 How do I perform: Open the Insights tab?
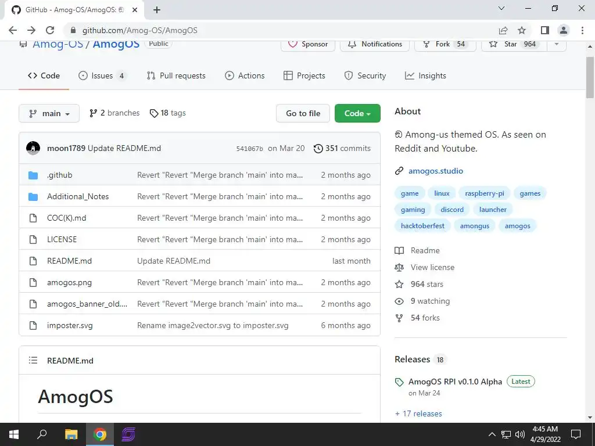pyautogui.click(x=425, y=76)
